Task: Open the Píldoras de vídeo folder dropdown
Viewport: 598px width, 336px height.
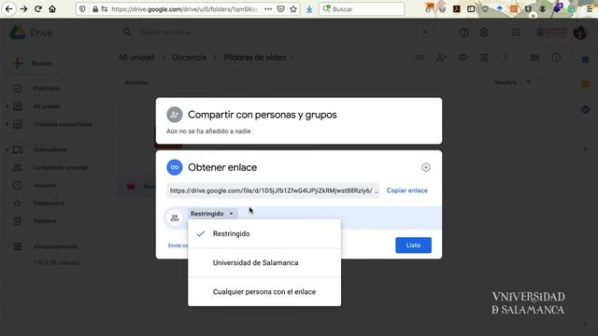Action: (292, 58)
